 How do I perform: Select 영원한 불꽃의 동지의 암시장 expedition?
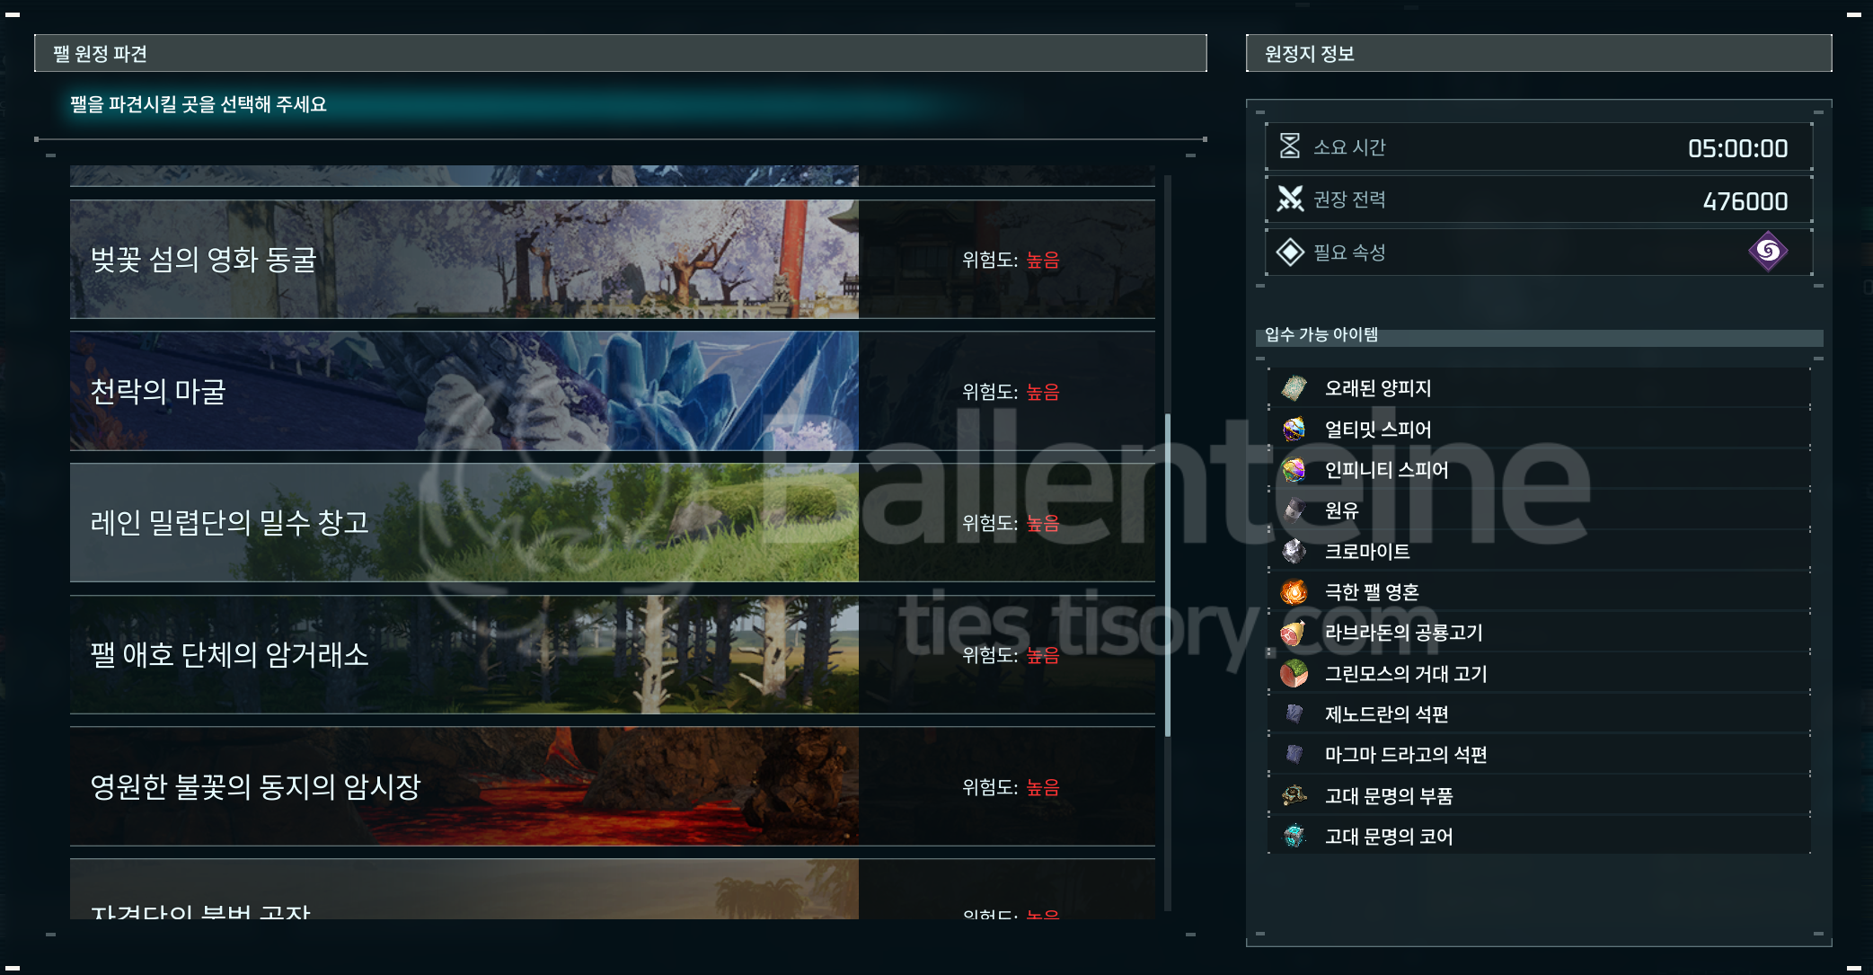tap(611, 786)
